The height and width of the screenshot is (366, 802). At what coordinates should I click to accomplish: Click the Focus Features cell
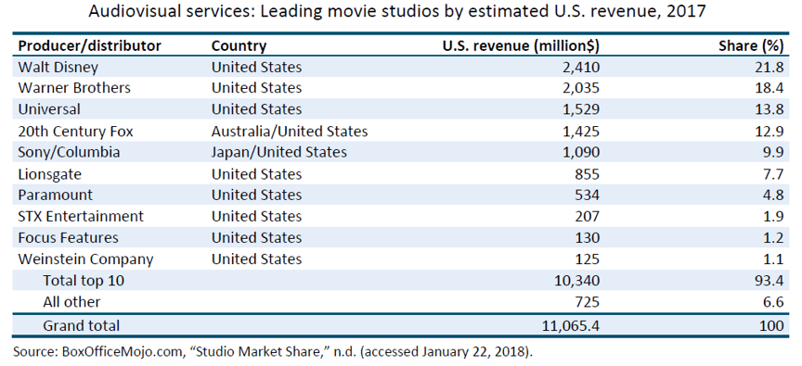[x=68, y=237]
